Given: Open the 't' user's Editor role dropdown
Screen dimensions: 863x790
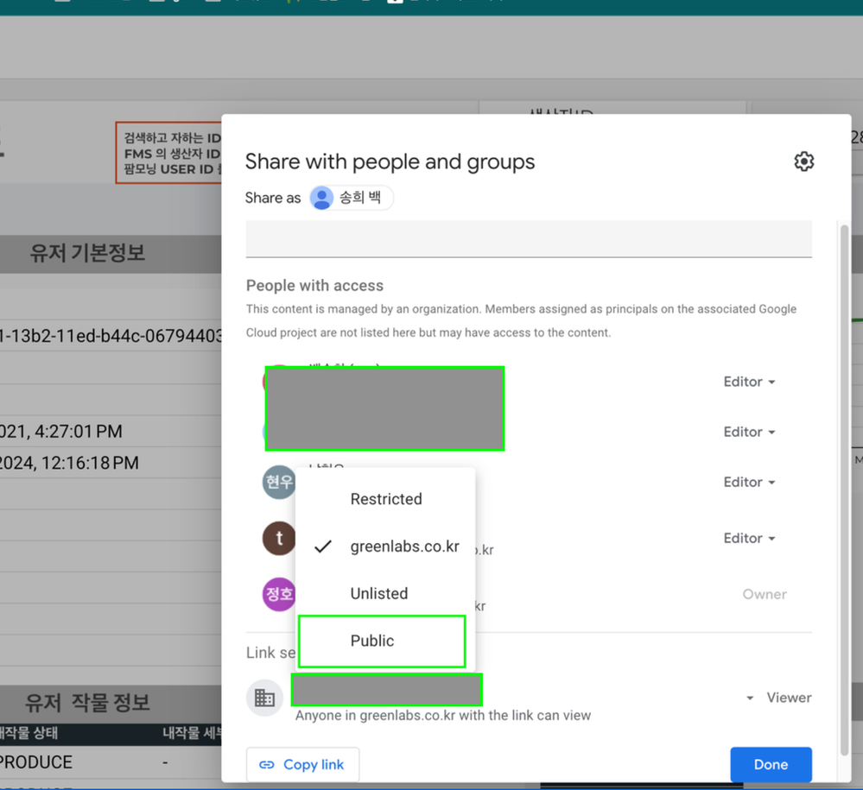Looking at the screenshot, I should click(749, 538).
